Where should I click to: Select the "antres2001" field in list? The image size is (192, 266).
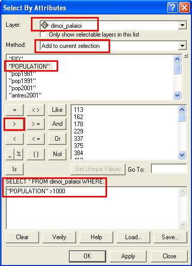tap(25, 95)
